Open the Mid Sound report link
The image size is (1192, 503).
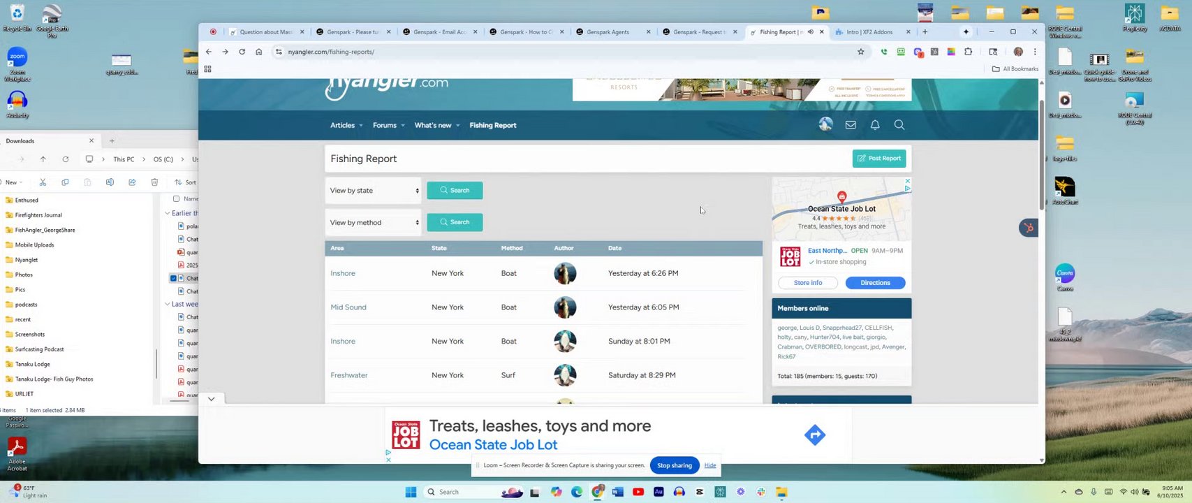pos(348,307)
